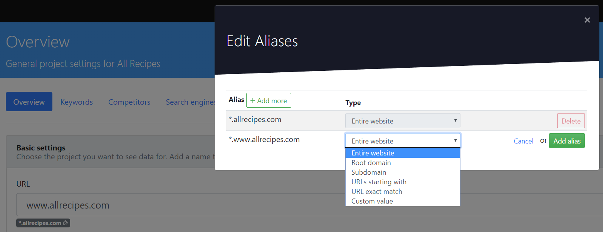This screenshot has height=232, width=603.
Task: Click the 'Basic settings' heading
Action: coord(41,148)
